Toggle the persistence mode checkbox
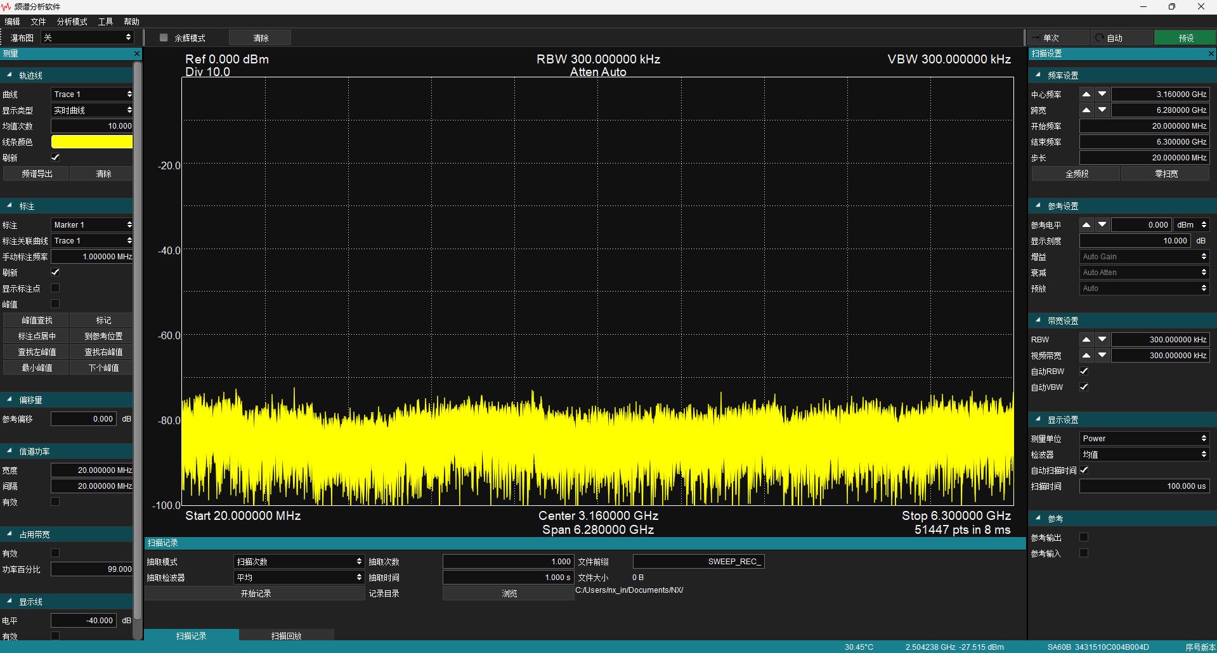The width and height of the screenshot is (1217, 653). (164, 38)
